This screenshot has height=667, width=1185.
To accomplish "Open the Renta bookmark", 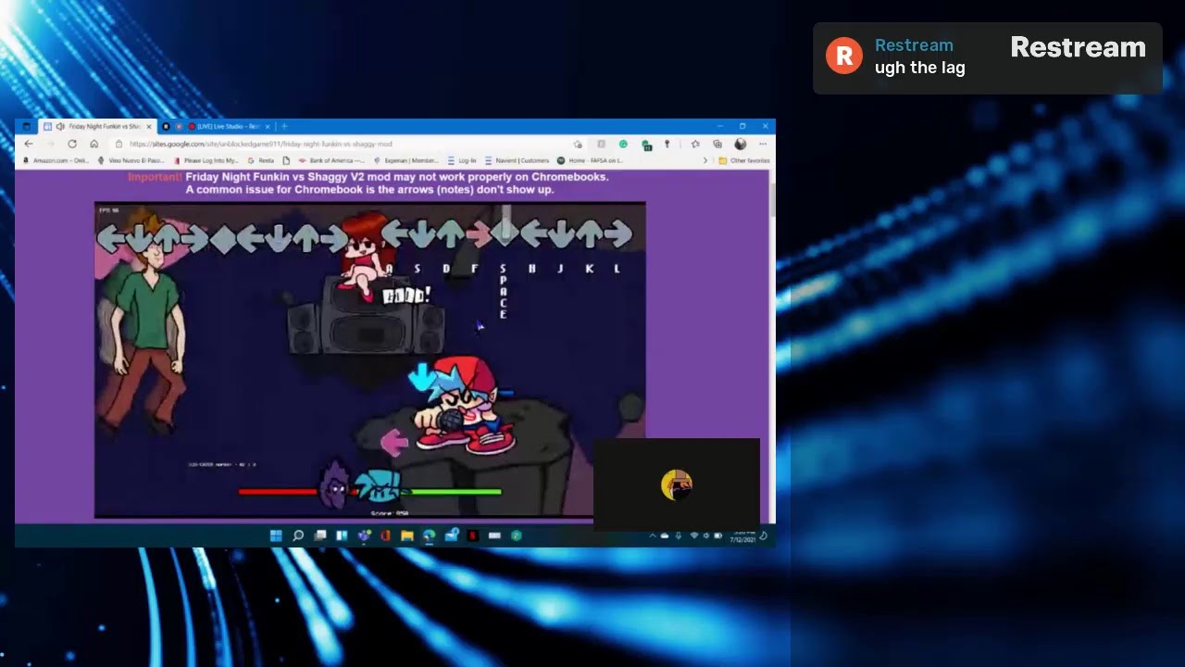I will point(261,160).
